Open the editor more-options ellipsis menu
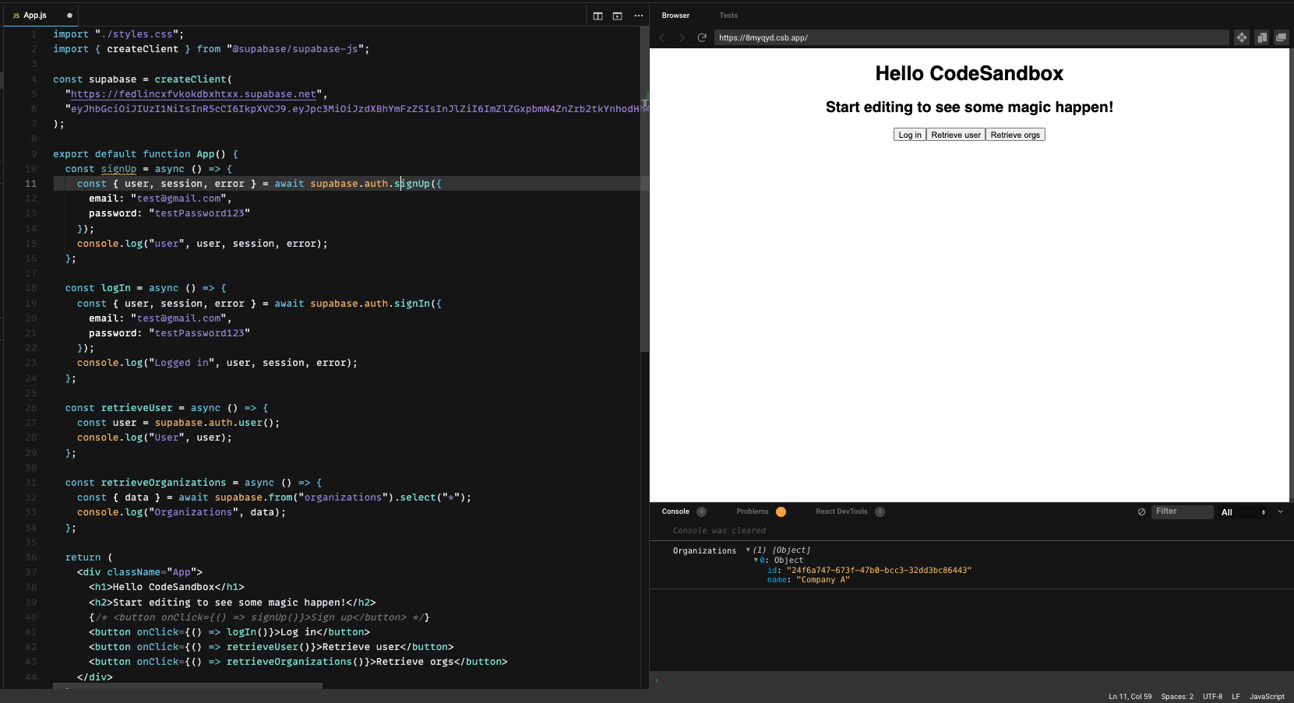The height and width of the screenshot is (703, 1294). tap(638, 16)
